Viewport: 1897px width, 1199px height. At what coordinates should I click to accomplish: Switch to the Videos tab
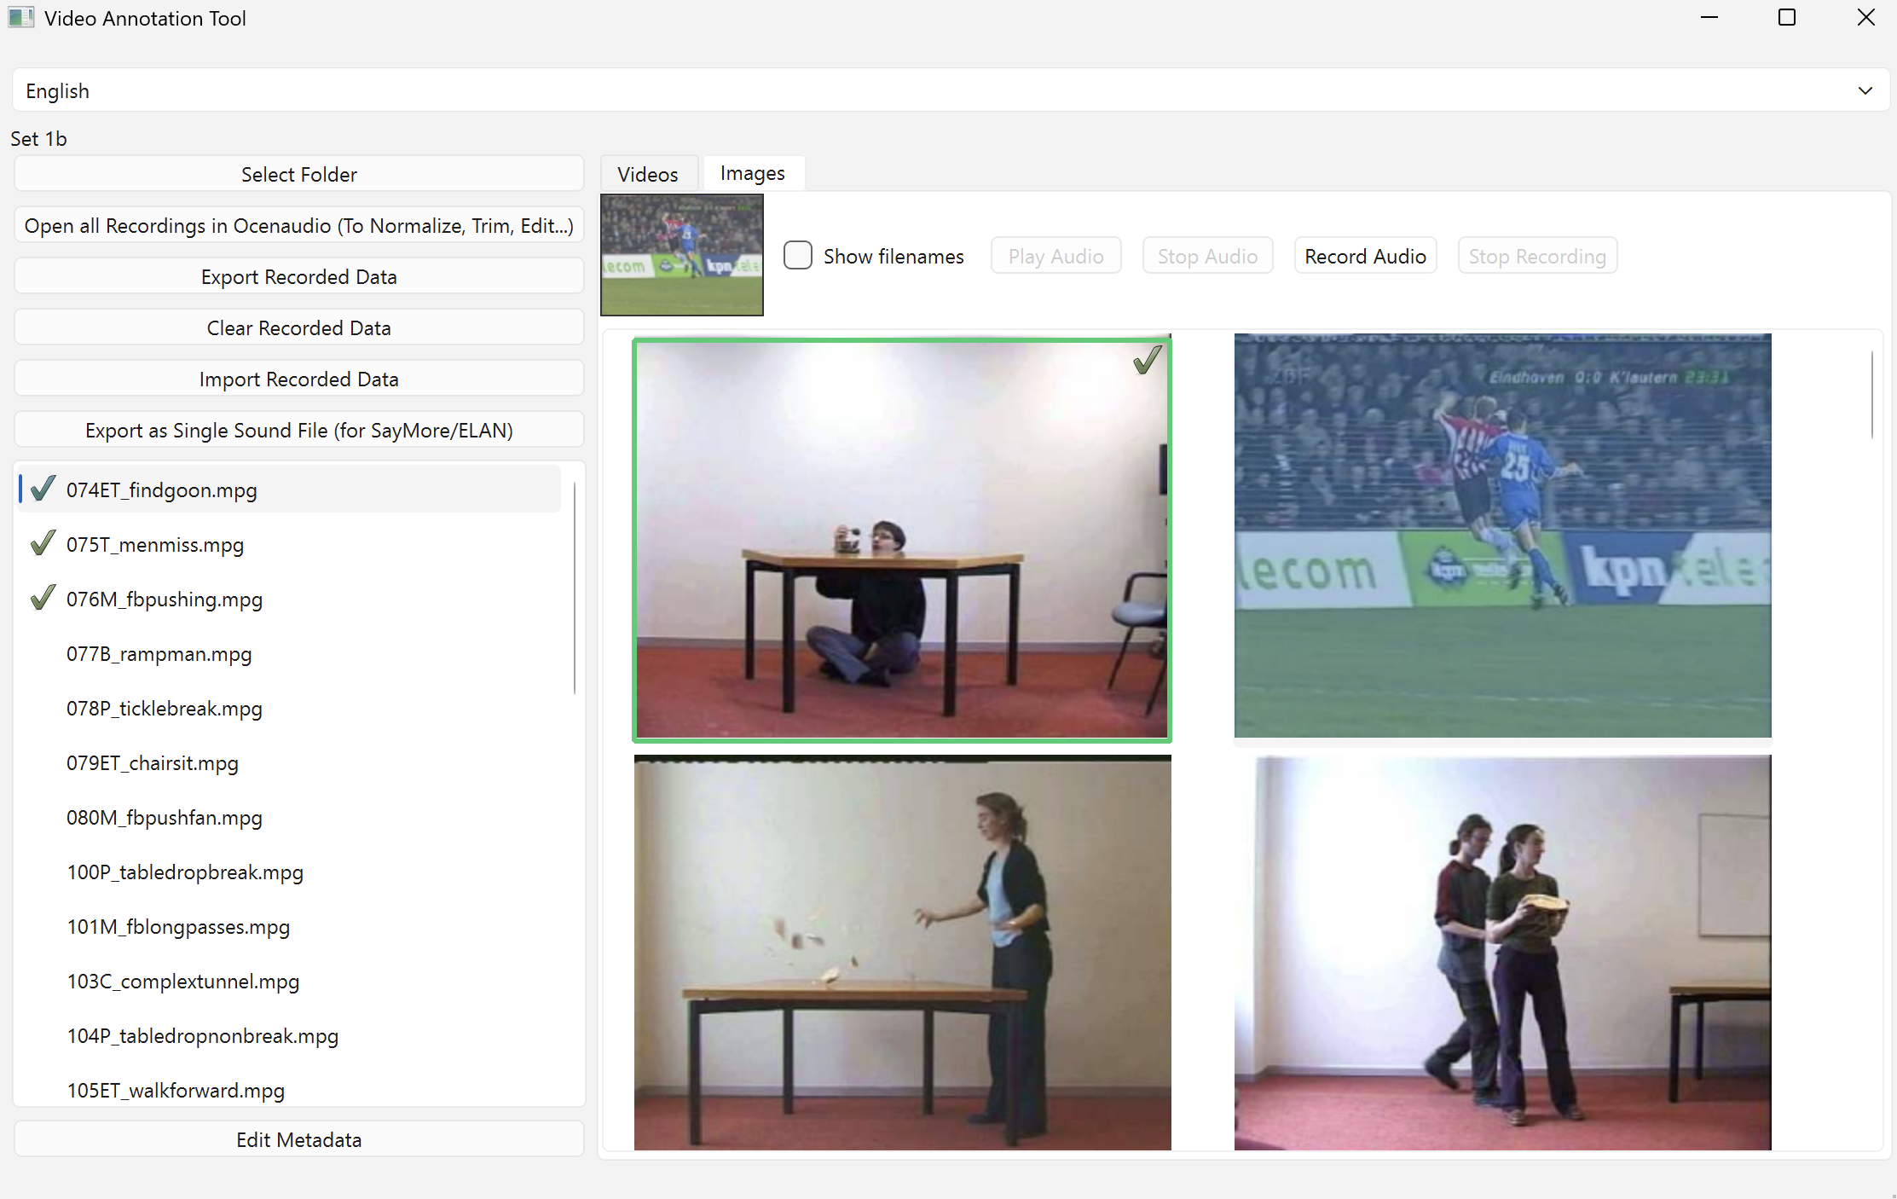click(x=648, y=173)
